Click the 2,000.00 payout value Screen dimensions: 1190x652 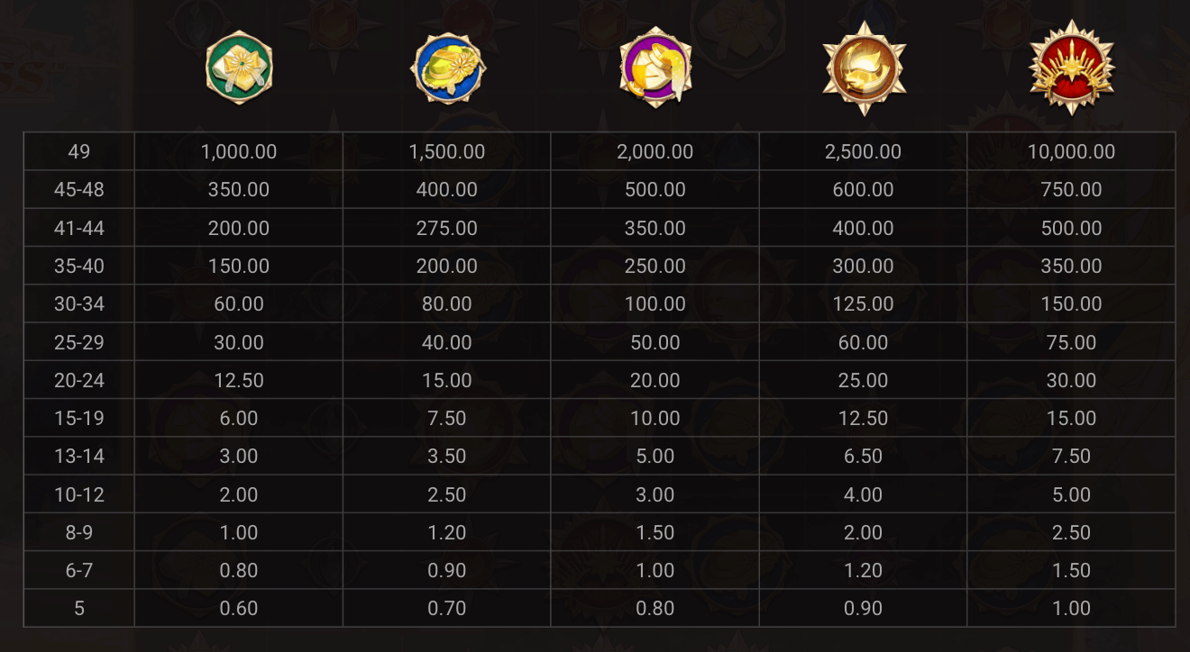[655, 152]
